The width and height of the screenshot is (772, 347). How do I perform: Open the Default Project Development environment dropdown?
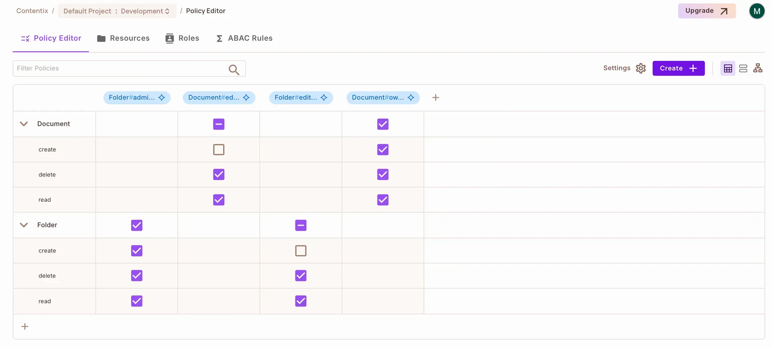[117, 11]
